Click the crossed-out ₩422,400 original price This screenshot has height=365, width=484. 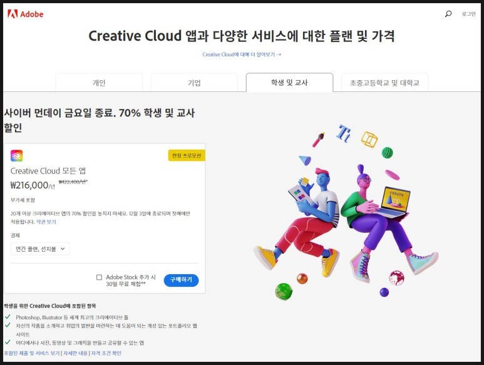pyautogui.click(x=73, y=182)
